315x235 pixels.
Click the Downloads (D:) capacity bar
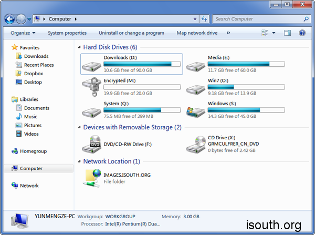click(142, 64)
